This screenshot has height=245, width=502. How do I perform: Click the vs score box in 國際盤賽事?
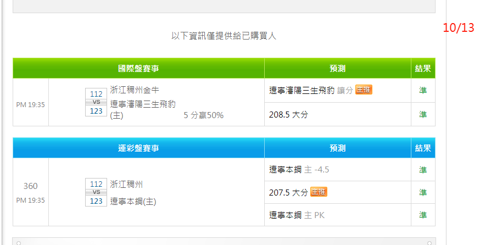coord(96,102)
